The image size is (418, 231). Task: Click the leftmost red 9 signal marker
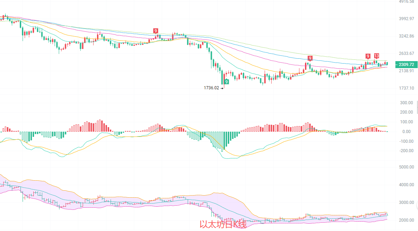coord(155,31)
